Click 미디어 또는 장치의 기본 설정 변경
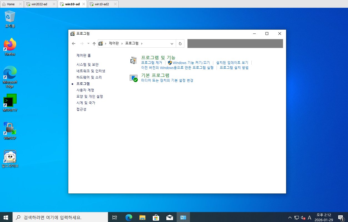The image size is (348, 222). pos(167,80)
